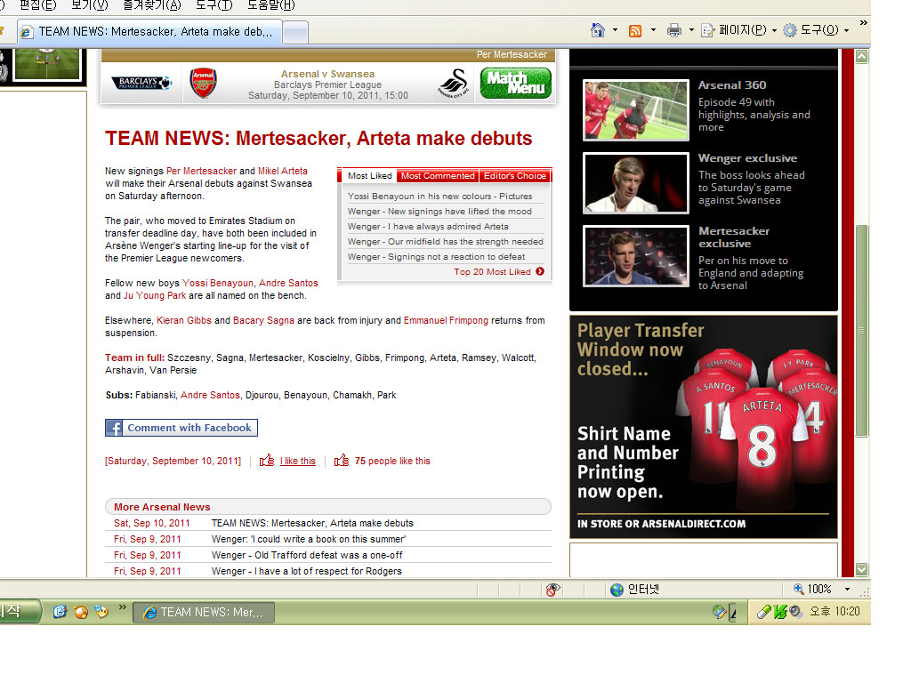The height and width of the screenshot is (683, 911).
Task: Open the 페이지(P) page menu
Action: click(x=739, y=30)
